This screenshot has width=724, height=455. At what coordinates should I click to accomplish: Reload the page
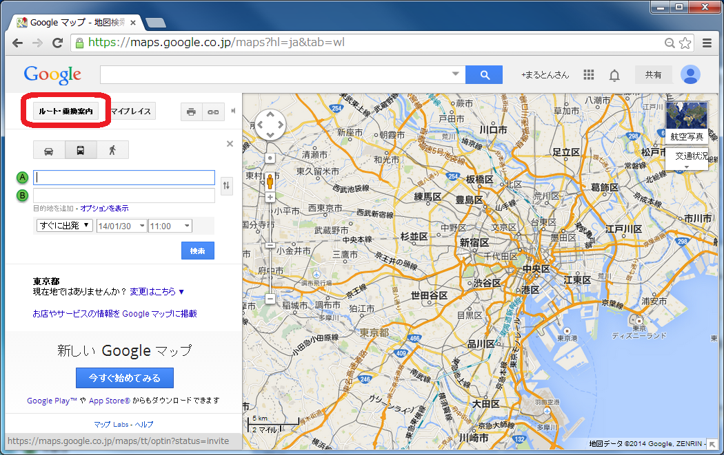(x=58, y=43)
